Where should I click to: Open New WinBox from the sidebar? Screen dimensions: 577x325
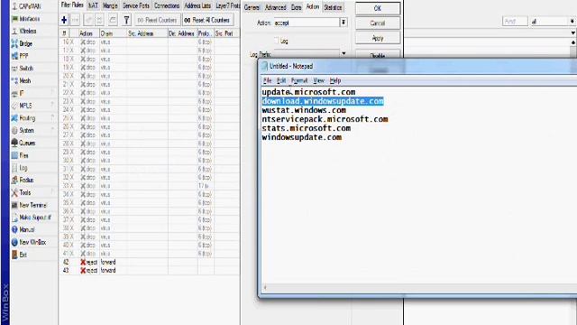tap(29, 242)
